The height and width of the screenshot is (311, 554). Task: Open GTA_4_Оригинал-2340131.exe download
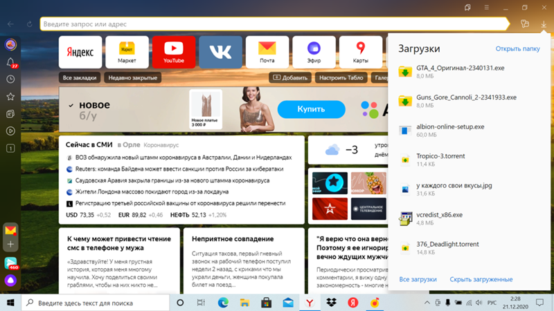coord(470,72)
